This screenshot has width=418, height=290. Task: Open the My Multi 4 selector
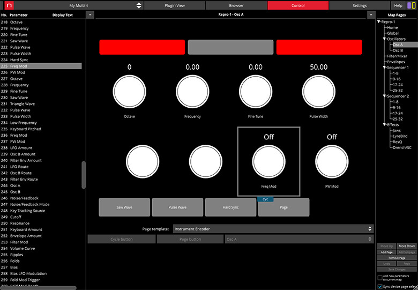click(79, 5)
